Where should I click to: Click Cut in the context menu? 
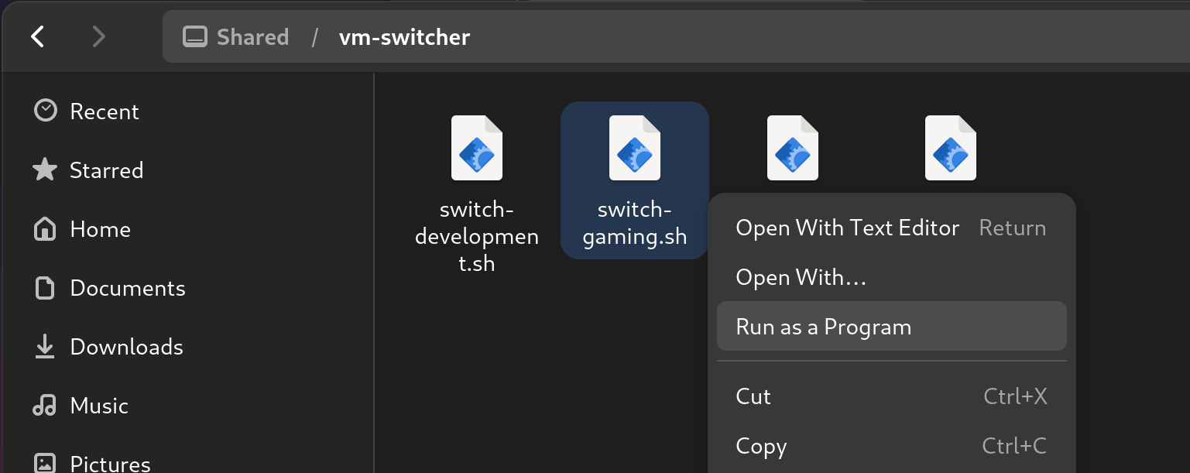click(753, 396)
